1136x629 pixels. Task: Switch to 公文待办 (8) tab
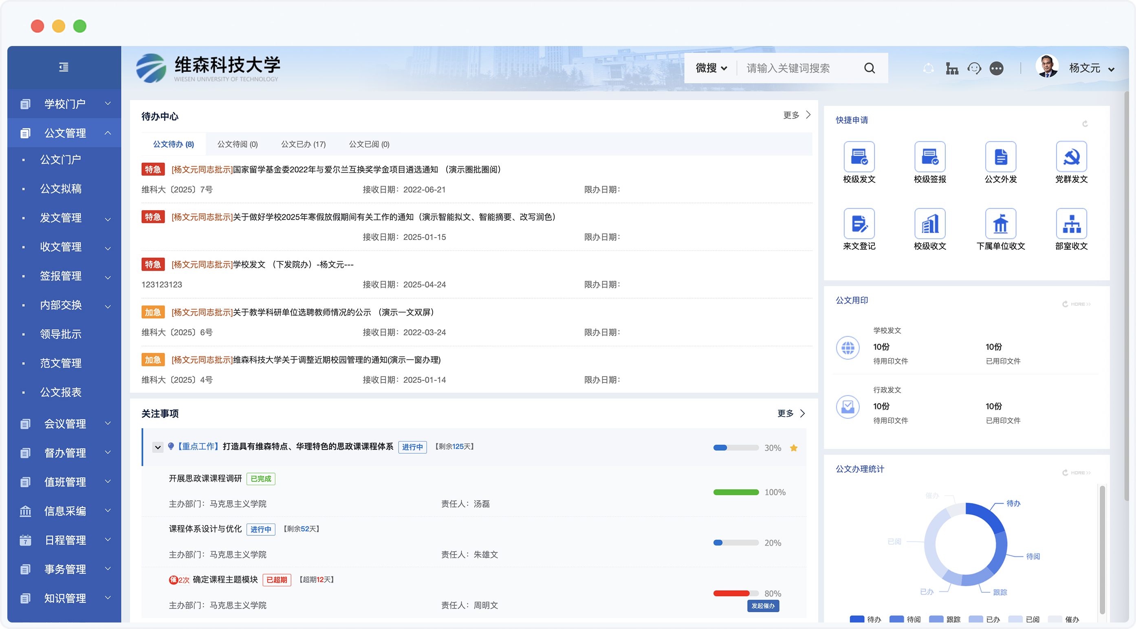(x=173, y=144)
